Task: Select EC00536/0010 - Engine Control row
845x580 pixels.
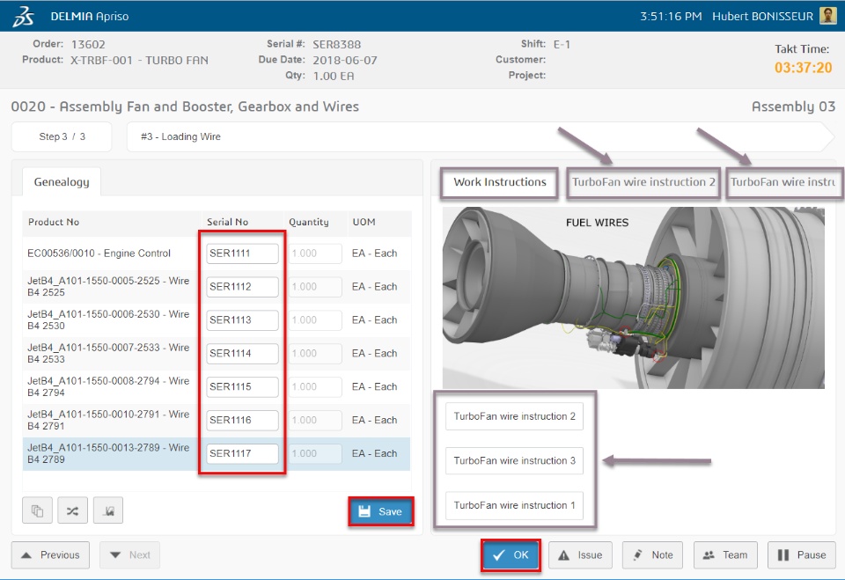Action: (217, 253)
